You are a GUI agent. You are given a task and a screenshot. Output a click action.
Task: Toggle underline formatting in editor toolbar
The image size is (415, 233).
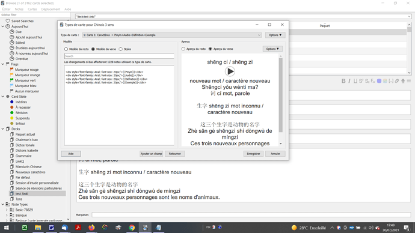(x=355, y=81)
